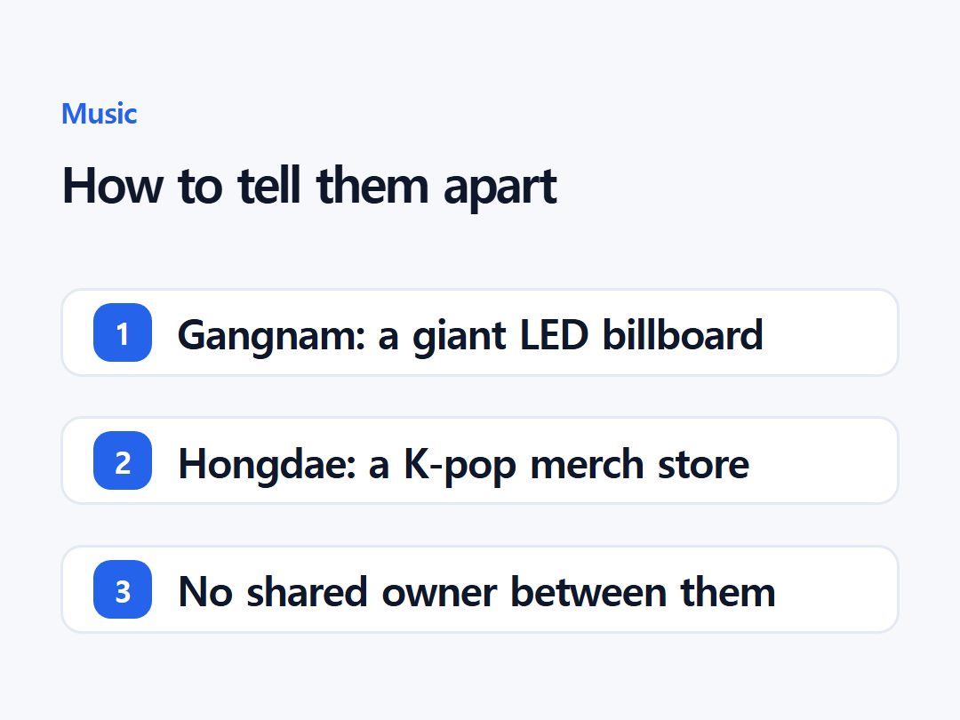
Task: Click the blue number 2 badge
Action: (123, 460)
